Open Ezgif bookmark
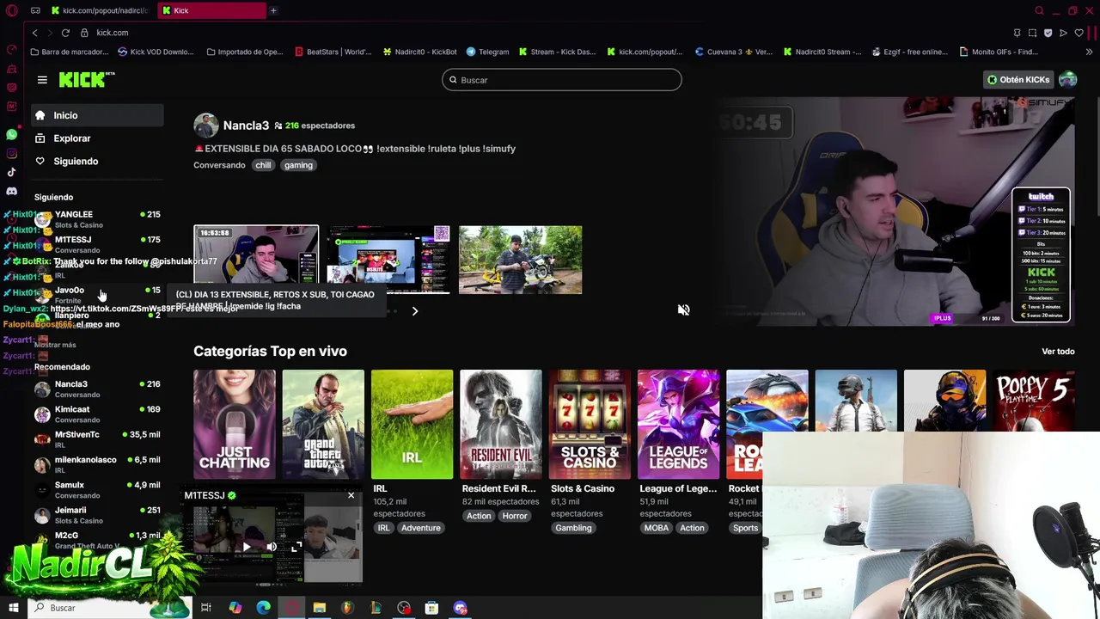Viewport: 1100px width, 619px height. pos(909,52)
